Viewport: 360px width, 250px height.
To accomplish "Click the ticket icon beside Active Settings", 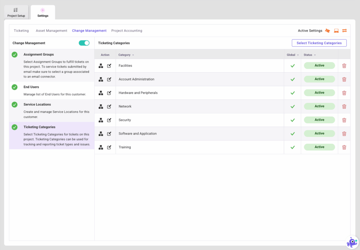I will click(328, 31).
